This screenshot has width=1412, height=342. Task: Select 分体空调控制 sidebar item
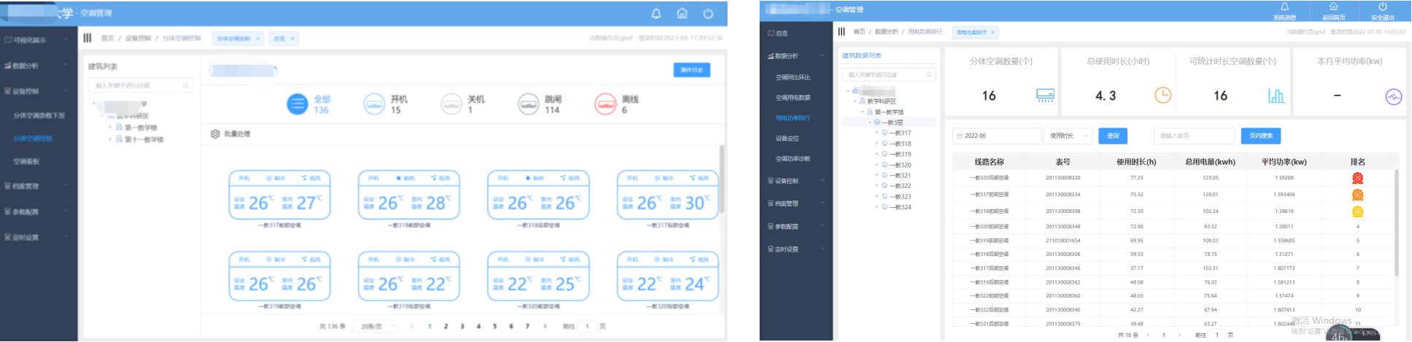[x=33, y=138]
